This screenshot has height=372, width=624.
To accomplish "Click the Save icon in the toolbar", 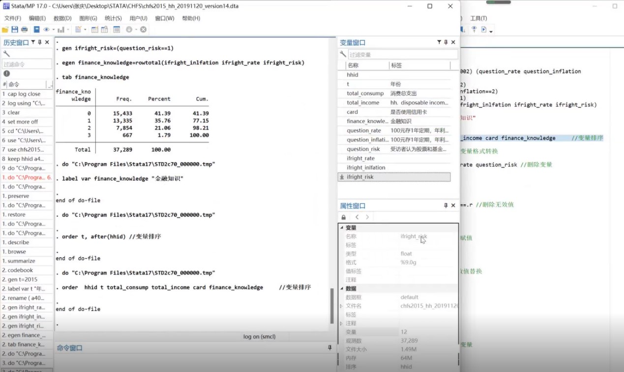I will point(15,29).
